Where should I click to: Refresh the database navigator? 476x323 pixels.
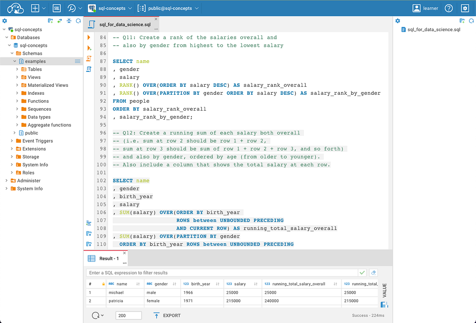coord(78,21)
